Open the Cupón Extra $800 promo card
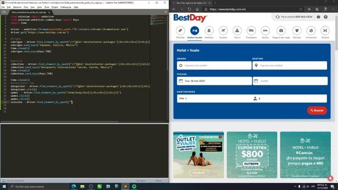Image resolution: width=338 pixels, height=190 pixels. pos(252,155)
